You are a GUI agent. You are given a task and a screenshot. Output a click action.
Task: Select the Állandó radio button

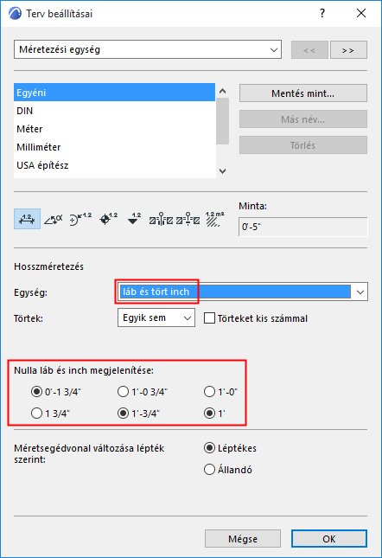[210, 470]
